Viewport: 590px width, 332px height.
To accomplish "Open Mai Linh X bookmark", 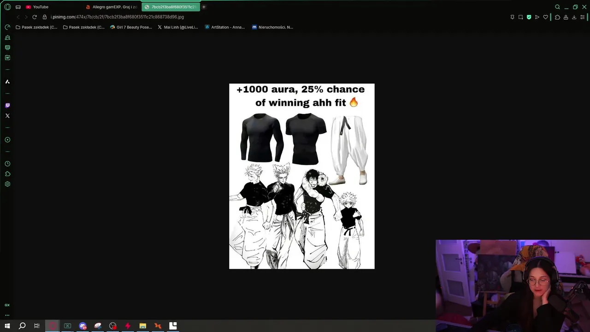I will 177,27.
